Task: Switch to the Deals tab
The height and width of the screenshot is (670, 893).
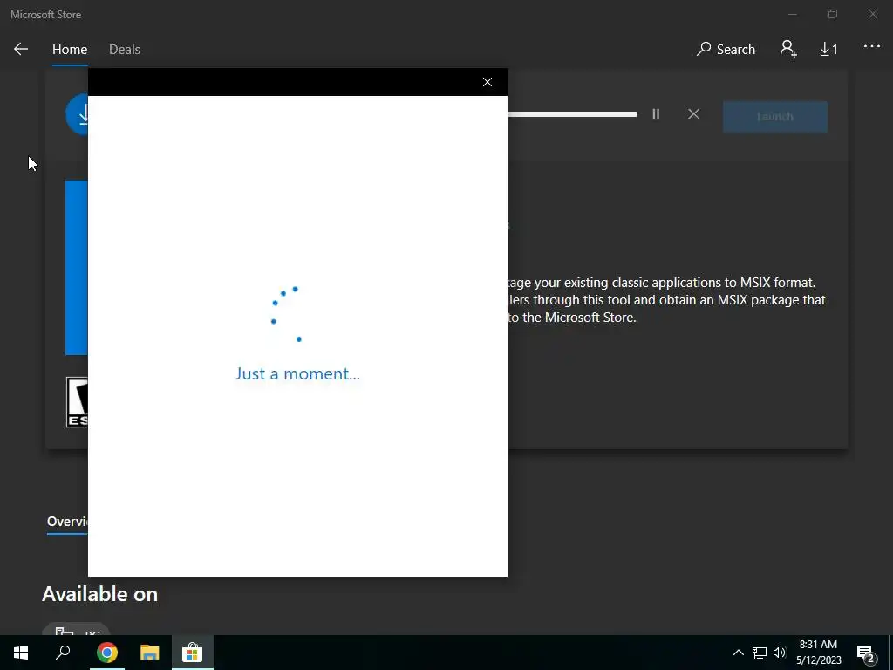Action: tap(124, 50)
